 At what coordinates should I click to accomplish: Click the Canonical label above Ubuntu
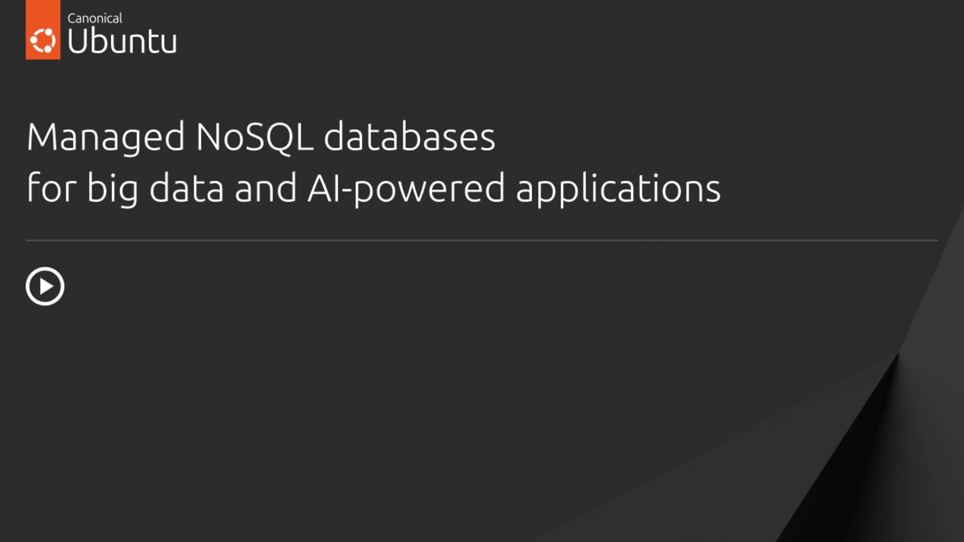95,18
